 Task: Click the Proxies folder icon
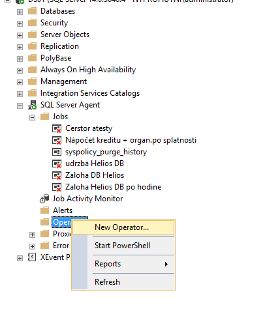[45, 234]
